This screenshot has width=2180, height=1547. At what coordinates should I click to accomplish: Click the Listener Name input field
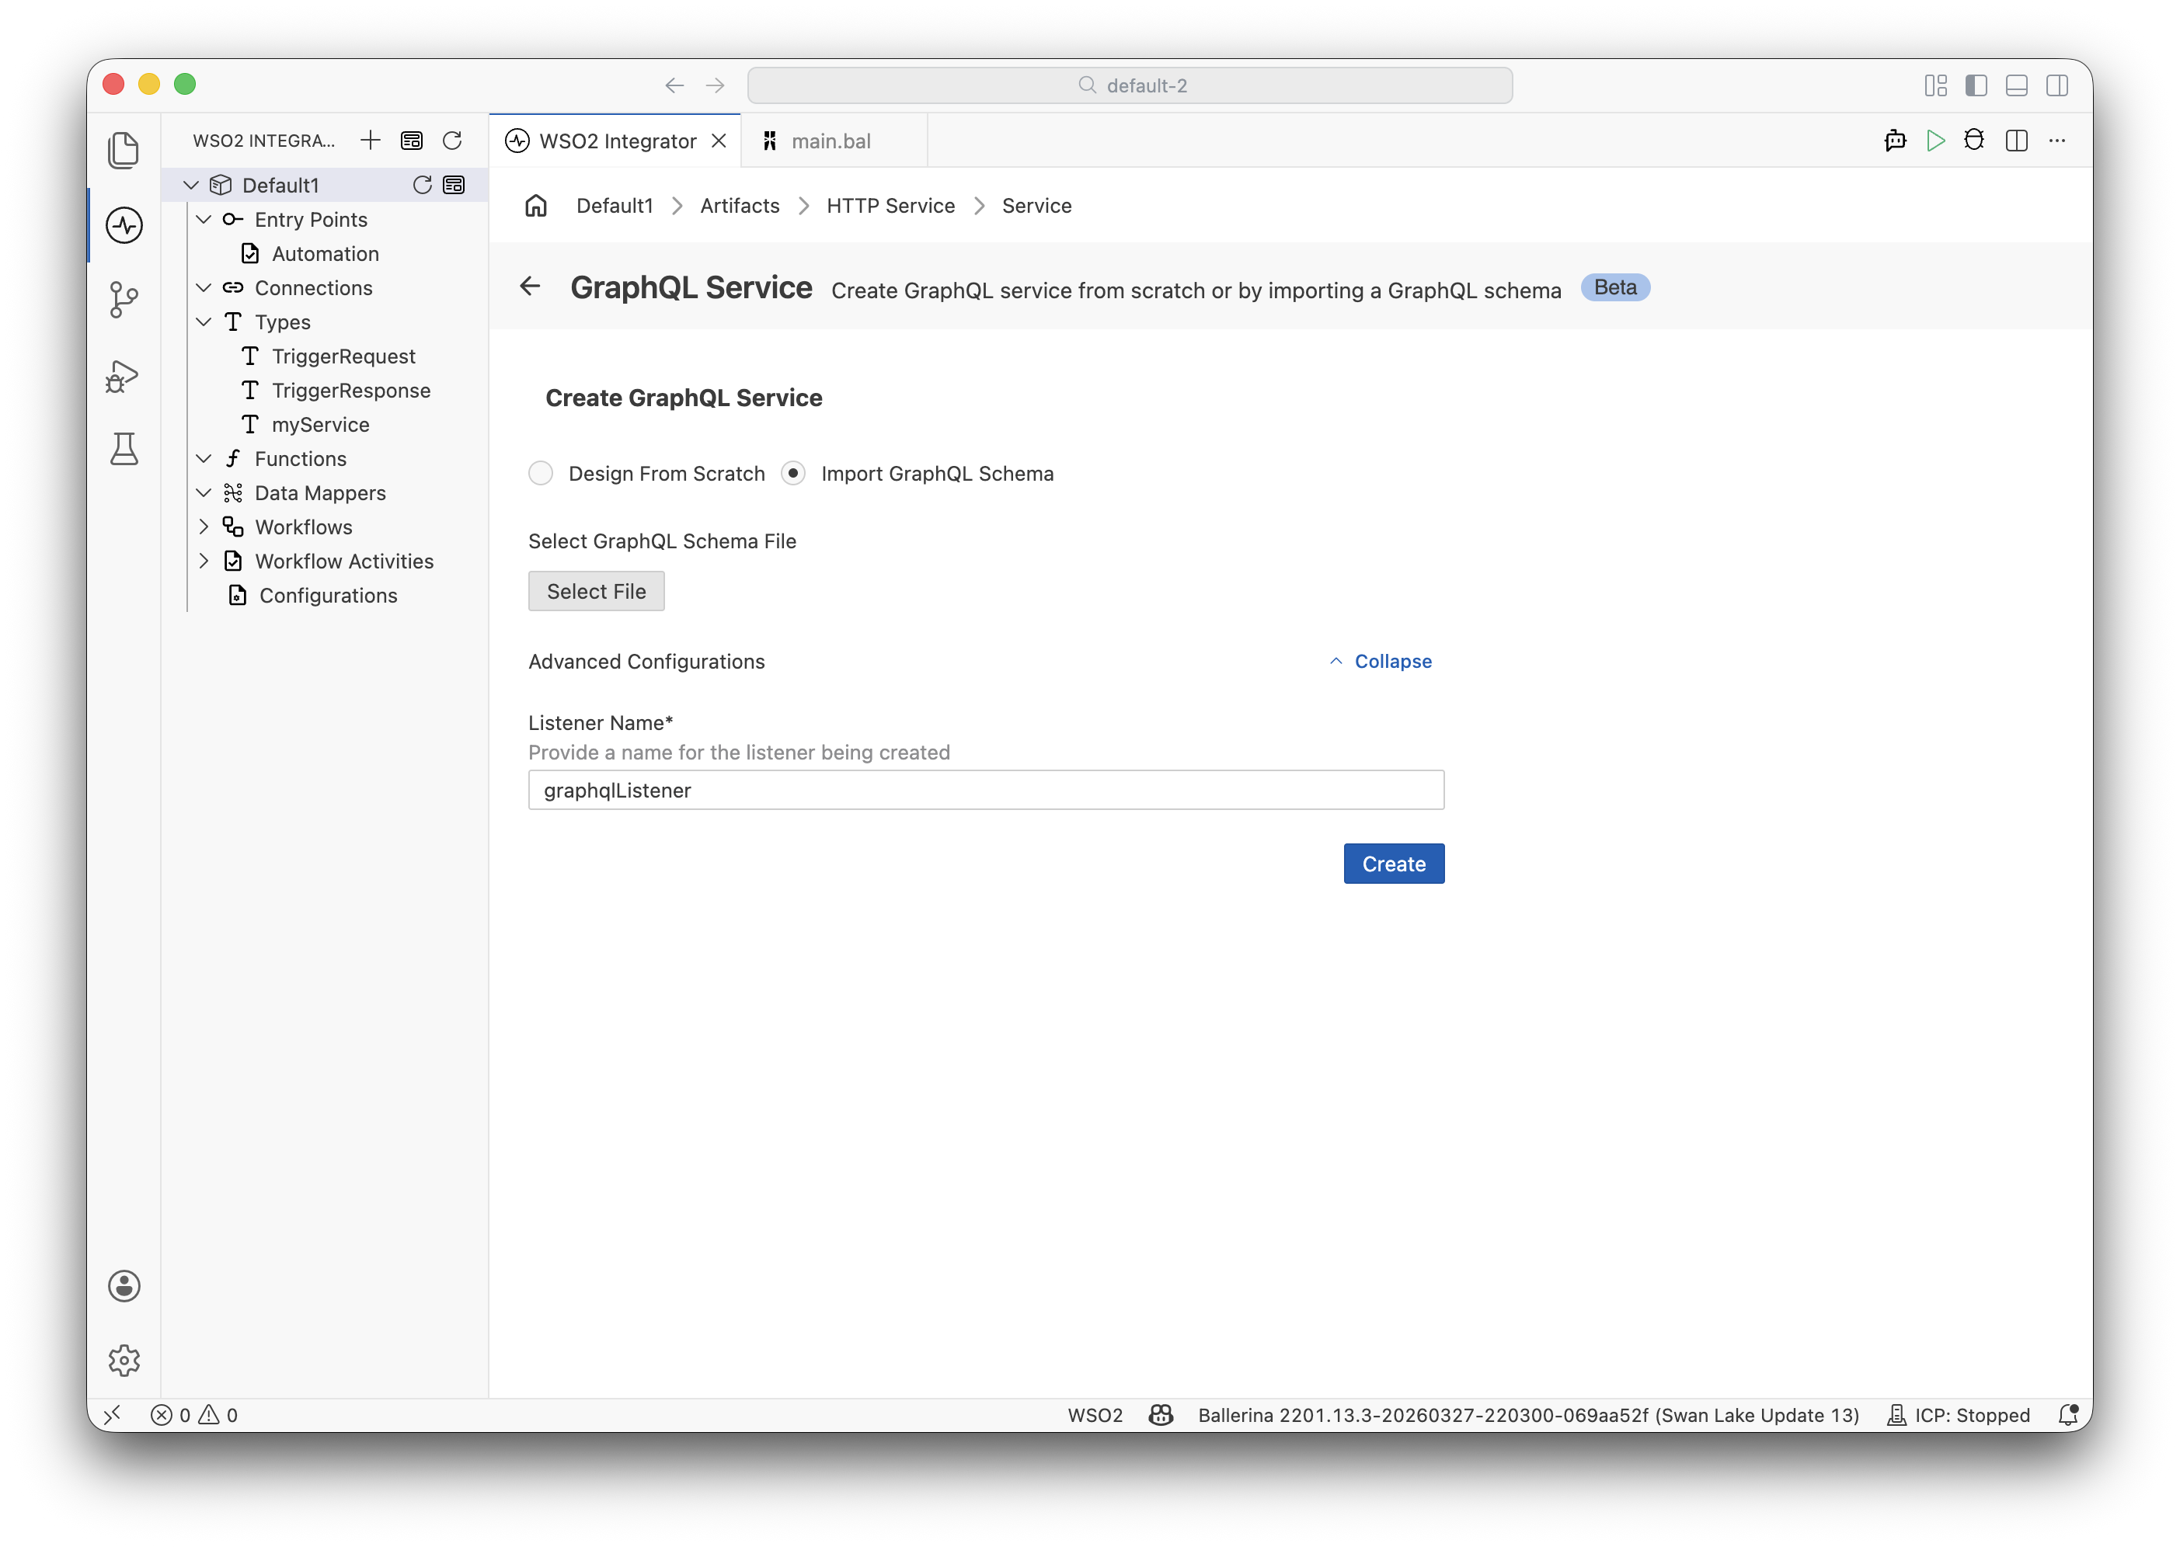click(x=986, y=790)
